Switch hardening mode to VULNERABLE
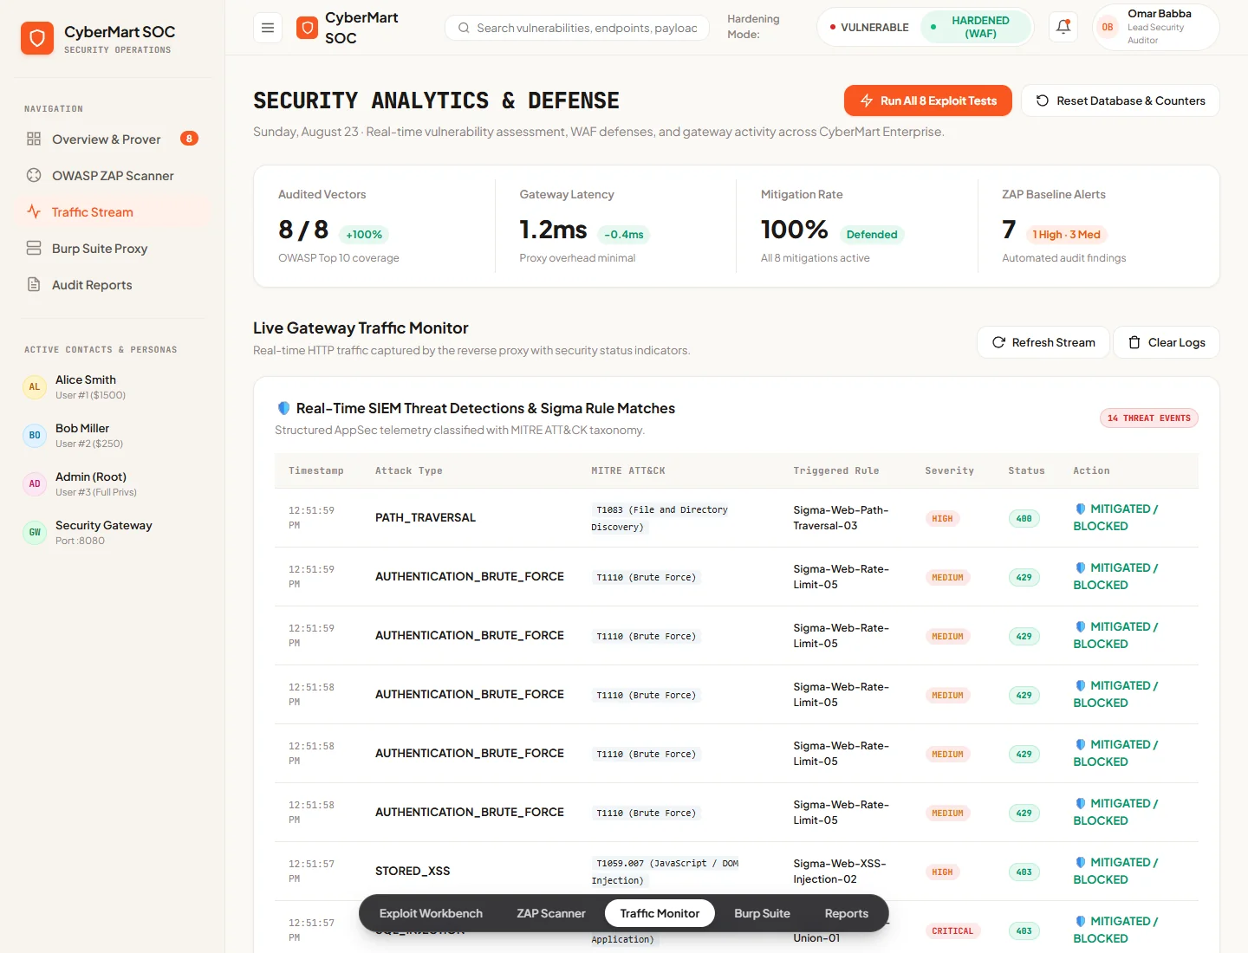This screenshot has height=953, width=1248. pos(869,27)
